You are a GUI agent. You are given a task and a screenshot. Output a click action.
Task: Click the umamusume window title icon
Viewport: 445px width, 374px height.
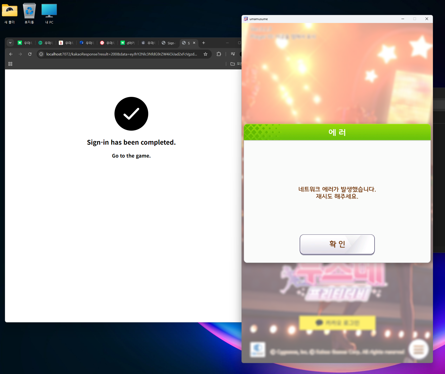click(x=246, y=19)
